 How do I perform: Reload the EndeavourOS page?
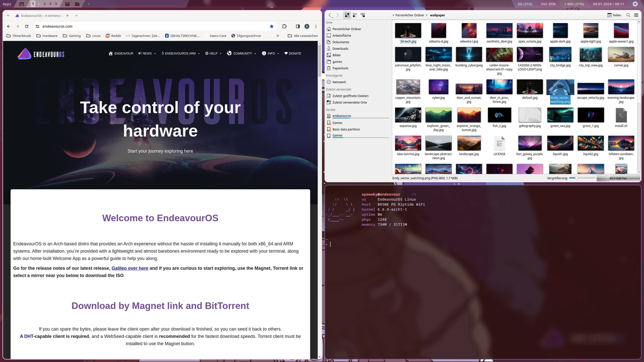pos(26,26)
